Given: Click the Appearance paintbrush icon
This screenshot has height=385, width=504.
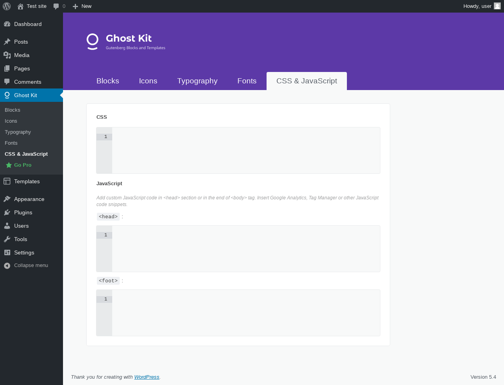Looking at the screenshot, I should pos(7,199).
